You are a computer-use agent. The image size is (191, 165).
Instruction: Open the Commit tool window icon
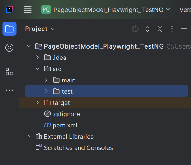coord(9,48)
